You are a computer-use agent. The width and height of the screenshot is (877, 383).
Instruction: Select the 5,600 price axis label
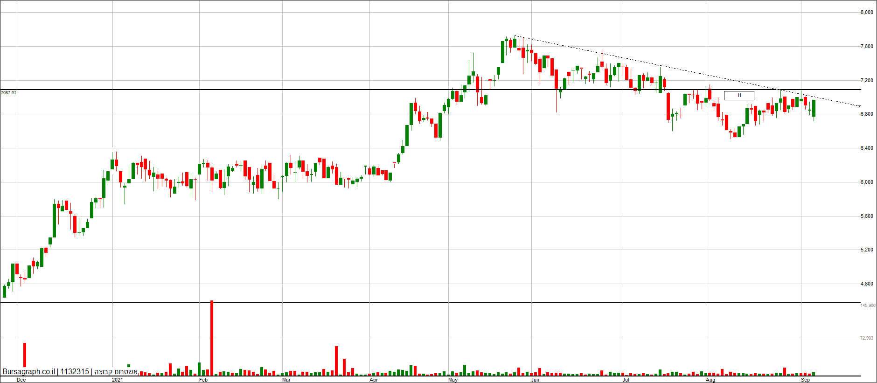click(867, 216)
